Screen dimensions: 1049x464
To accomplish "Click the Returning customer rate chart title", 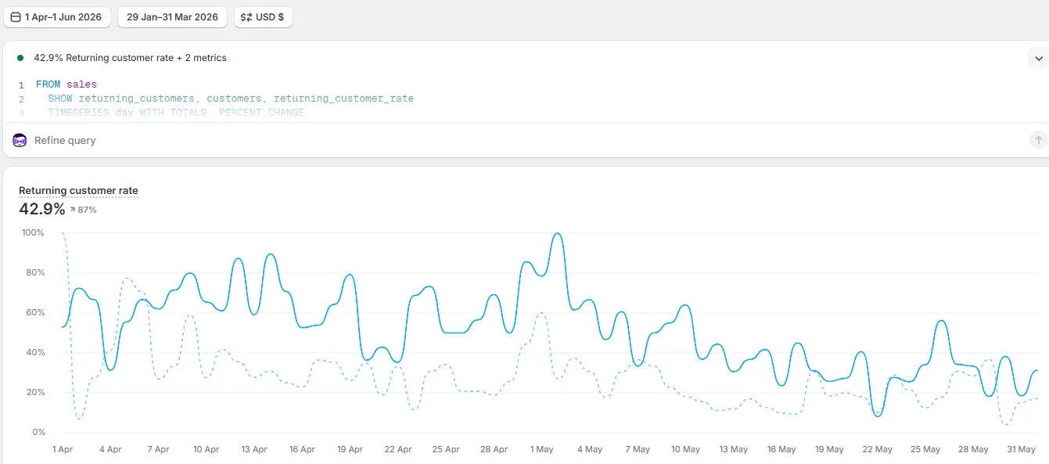I will click(x=78, y=191).
